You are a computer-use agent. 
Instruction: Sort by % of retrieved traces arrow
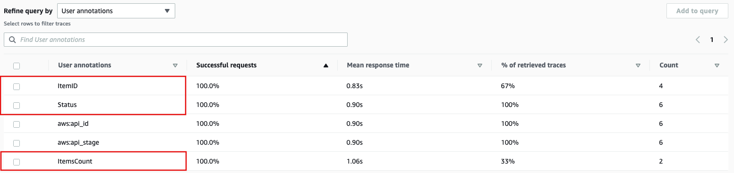pos(638,66)
